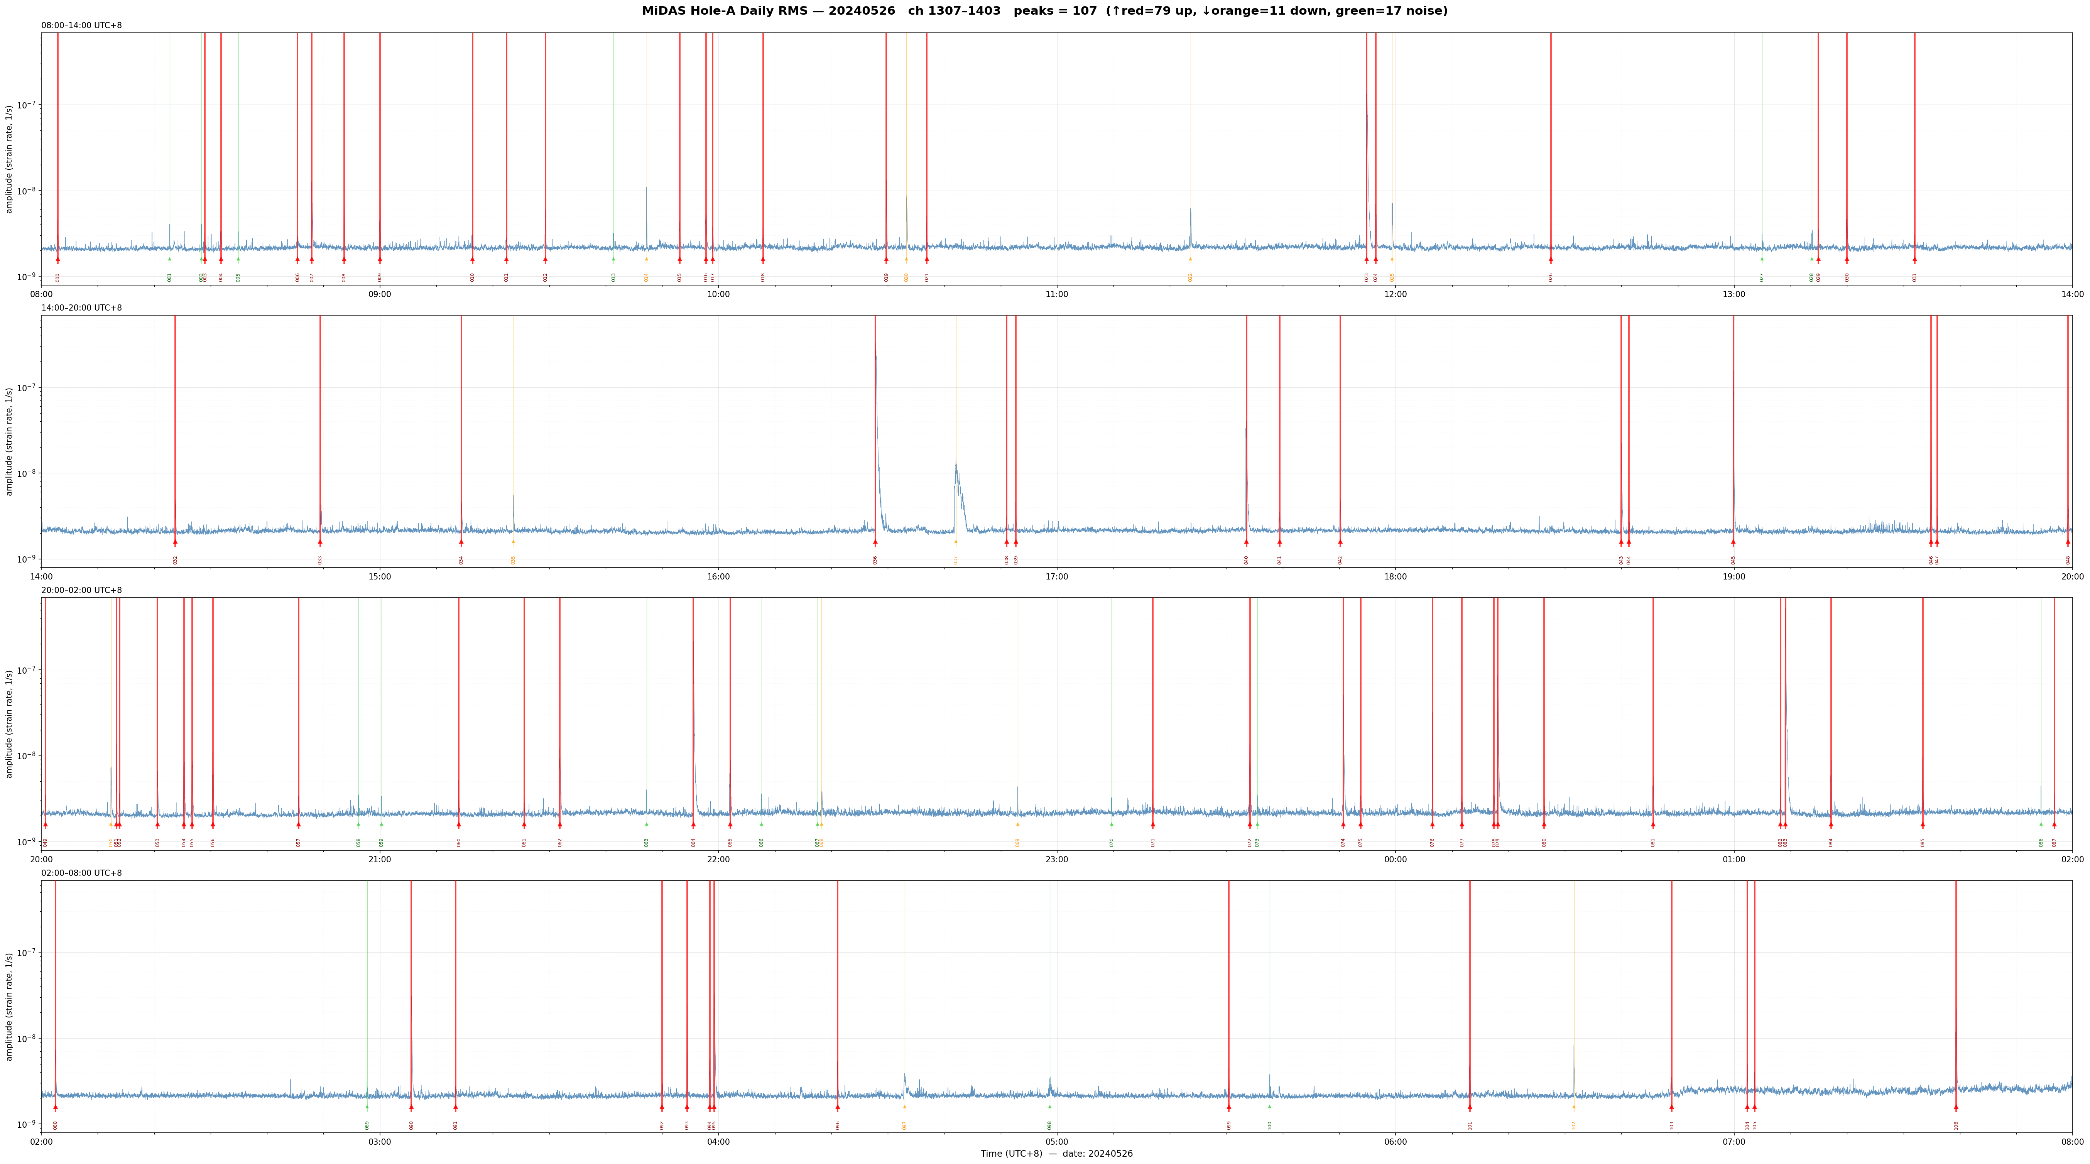Select the green noise marker labeled 001
2090x1164 pixels.
[170, 259]
